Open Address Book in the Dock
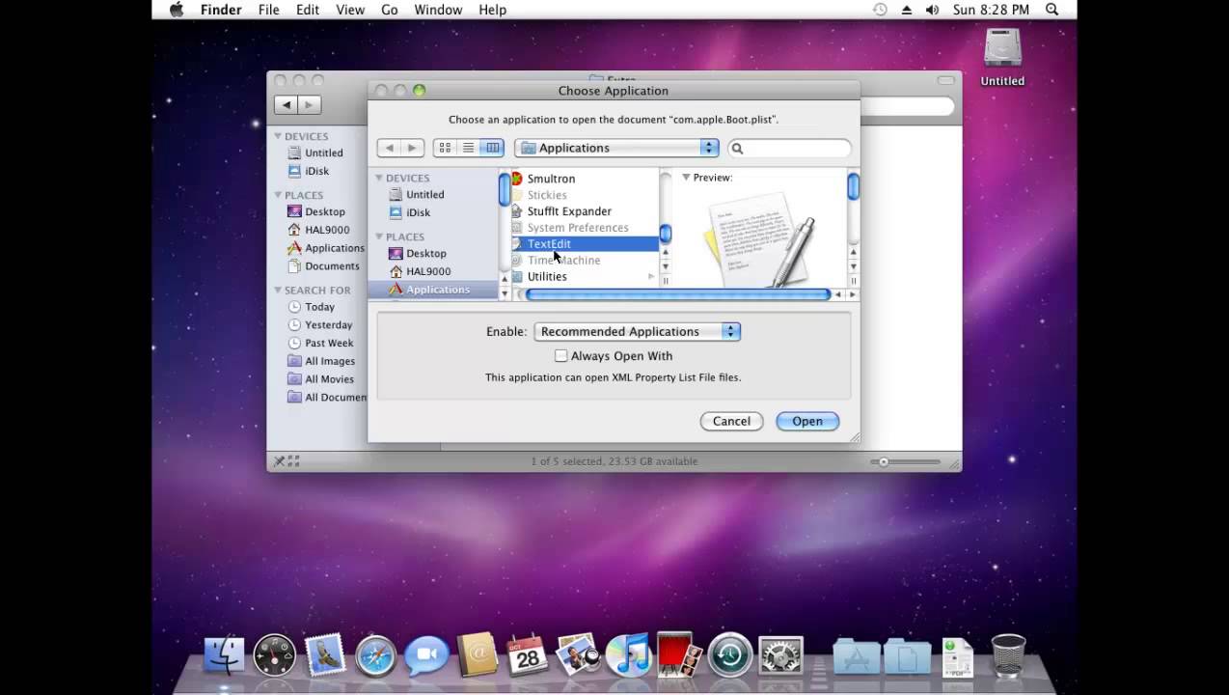Viewport: 1229px width, 695px height. point(477,655)
